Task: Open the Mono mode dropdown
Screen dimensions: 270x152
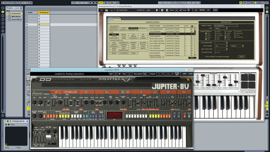Action: point(237,46)
